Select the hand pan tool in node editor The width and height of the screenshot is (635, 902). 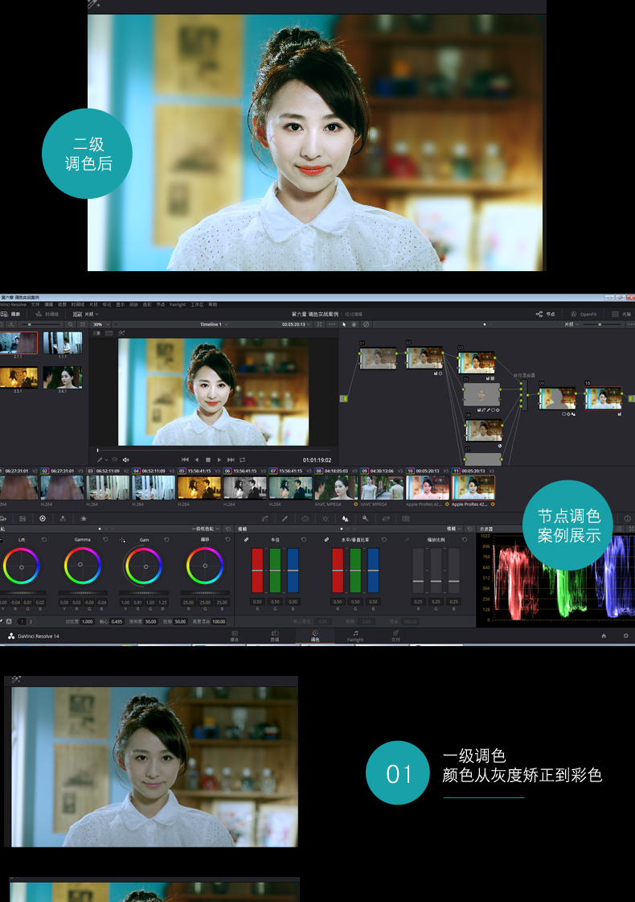354,324
